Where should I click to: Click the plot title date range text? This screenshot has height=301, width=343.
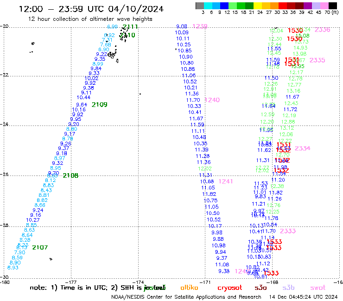pos(91,9)
